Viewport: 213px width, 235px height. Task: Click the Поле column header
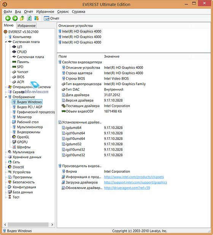point(80,57)
